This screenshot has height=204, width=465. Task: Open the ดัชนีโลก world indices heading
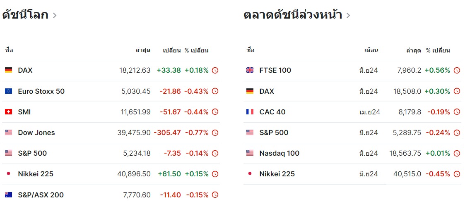25,15
